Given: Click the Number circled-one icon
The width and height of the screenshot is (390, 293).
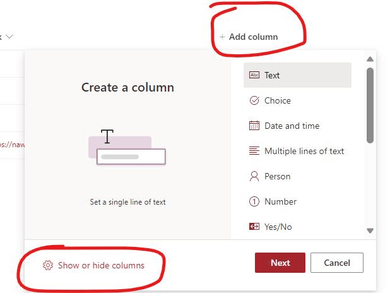Looking at the screenshot, I should [254, 201].
